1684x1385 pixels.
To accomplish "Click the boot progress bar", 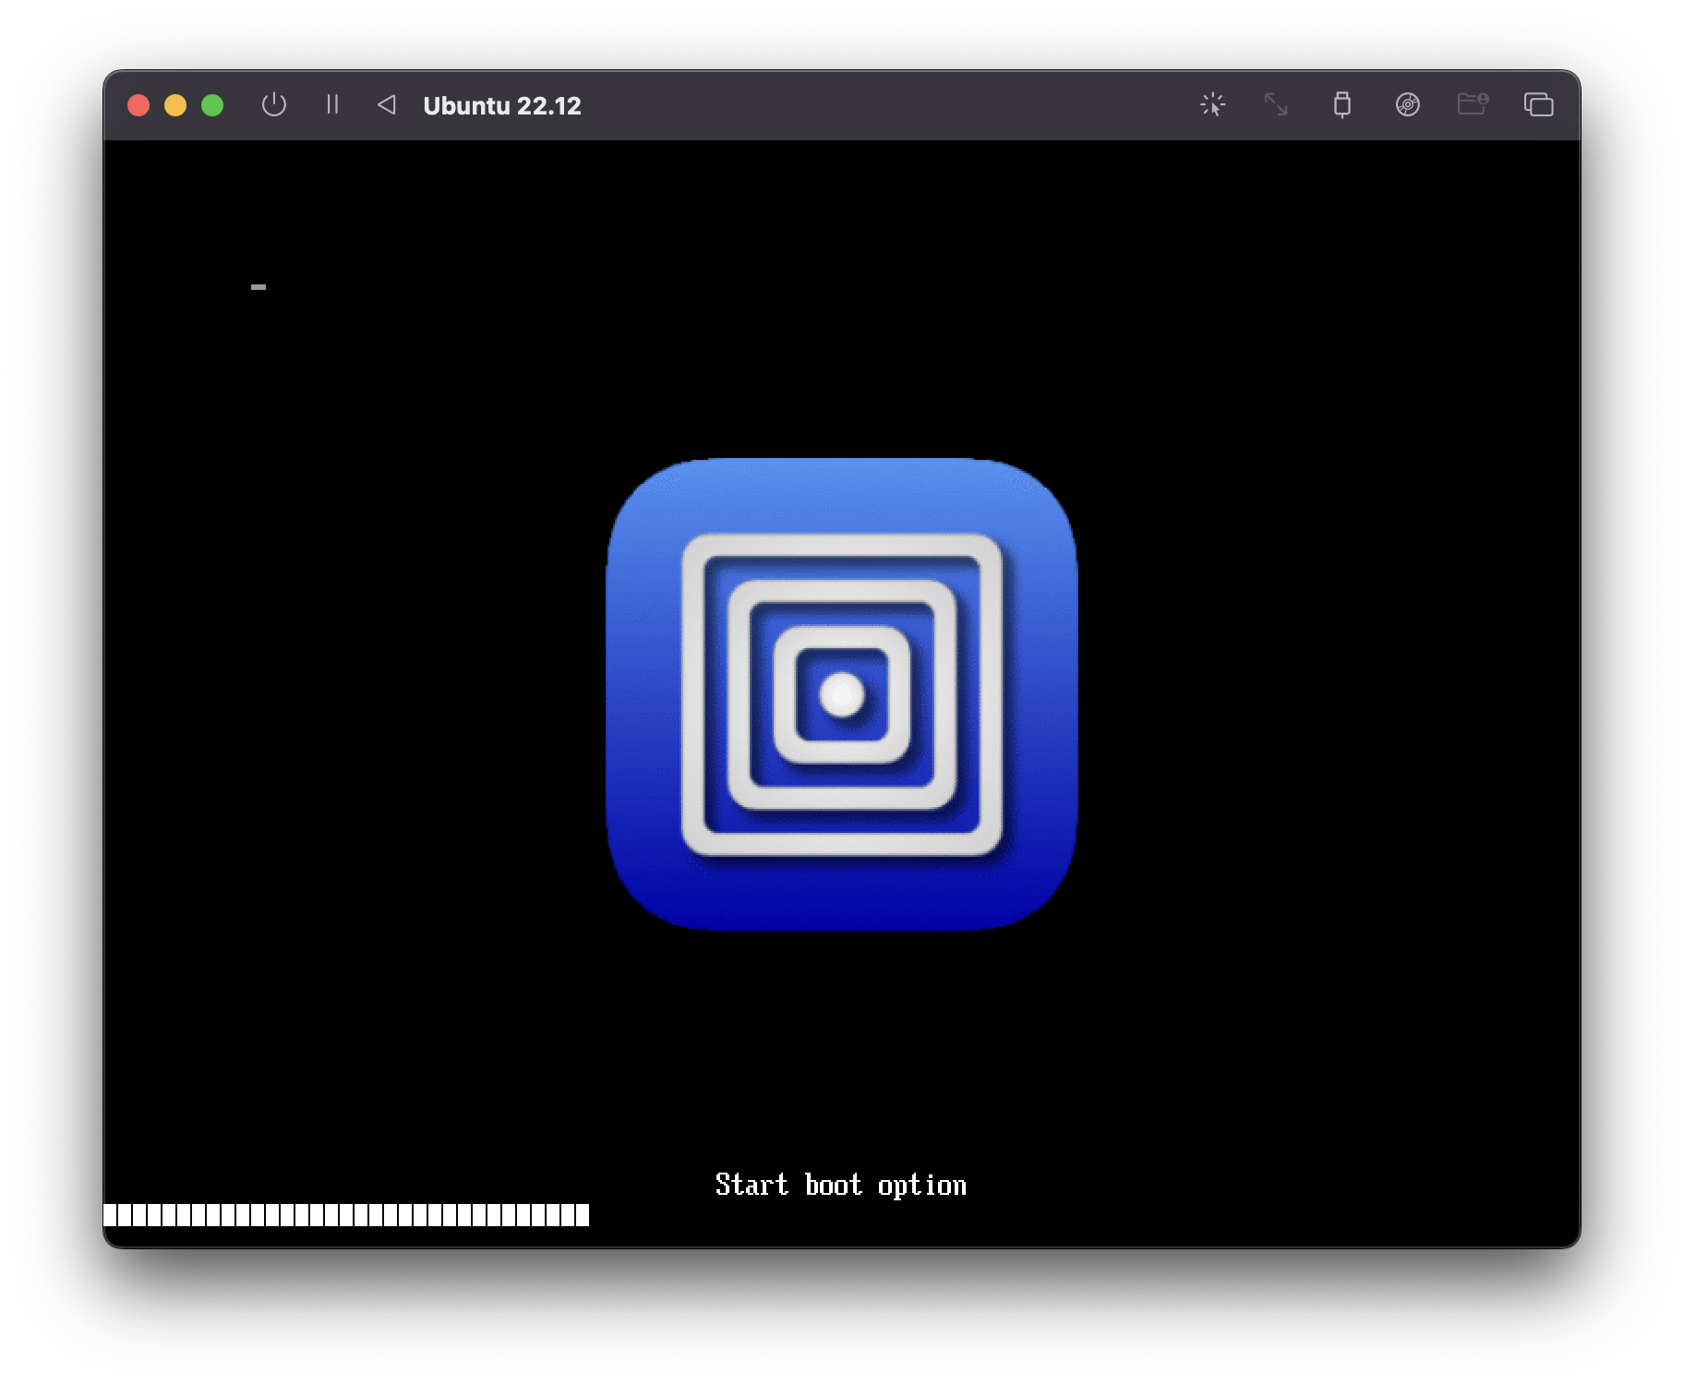I will click(x=346, y=1215).
